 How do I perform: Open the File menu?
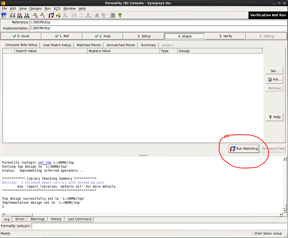[4, 8]
